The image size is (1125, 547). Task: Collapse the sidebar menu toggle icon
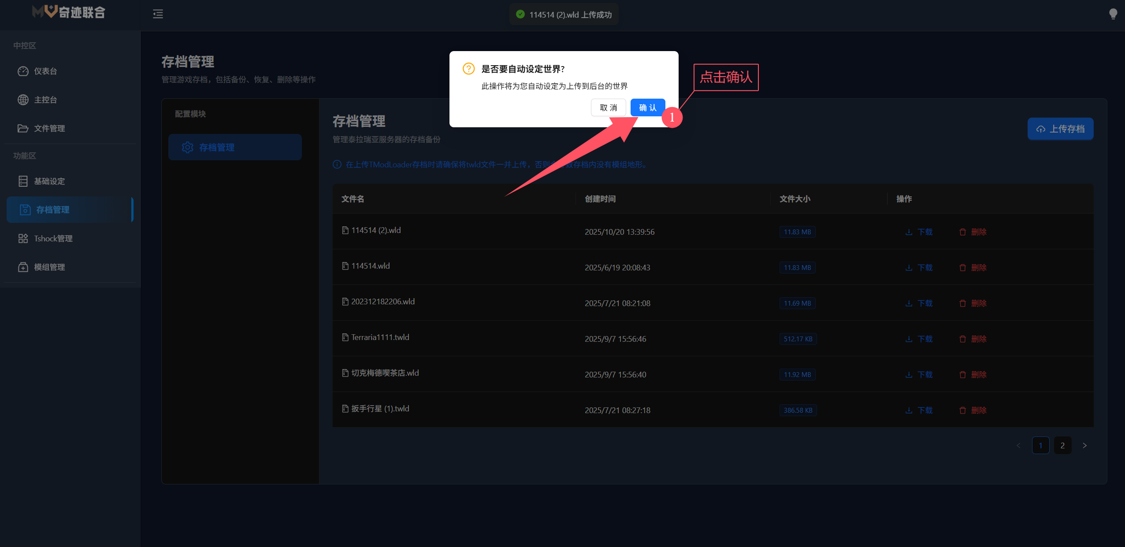pos(158,14)
